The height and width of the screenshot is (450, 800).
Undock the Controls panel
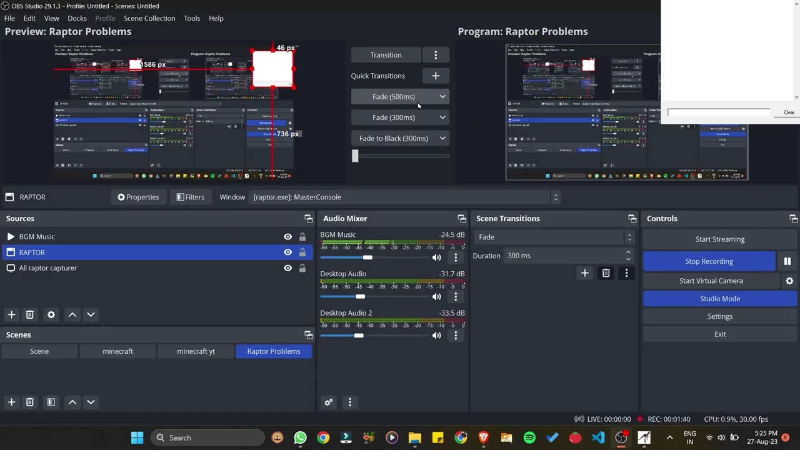tap(793, 219)
